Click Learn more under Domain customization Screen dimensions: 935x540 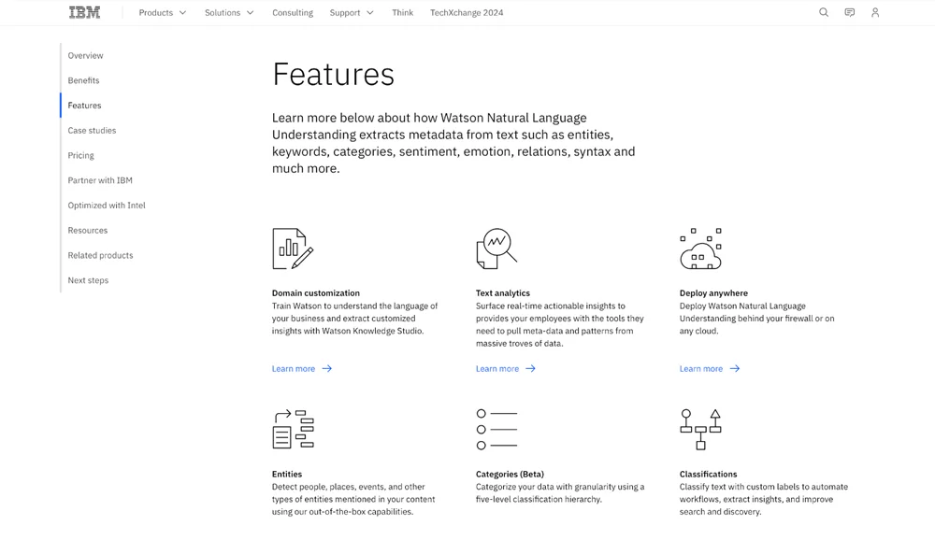click(294, 369)
